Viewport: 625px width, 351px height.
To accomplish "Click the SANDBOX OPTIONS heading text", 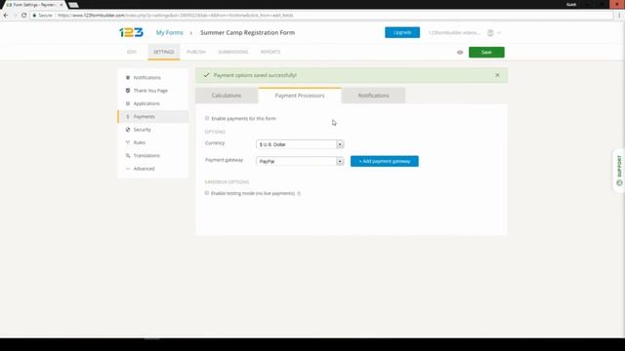I will click(227, 182).
